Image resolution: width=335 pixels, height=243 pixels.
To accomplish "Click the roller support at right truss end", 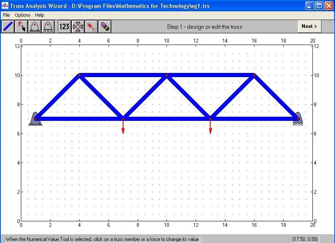I will [297, 119].
